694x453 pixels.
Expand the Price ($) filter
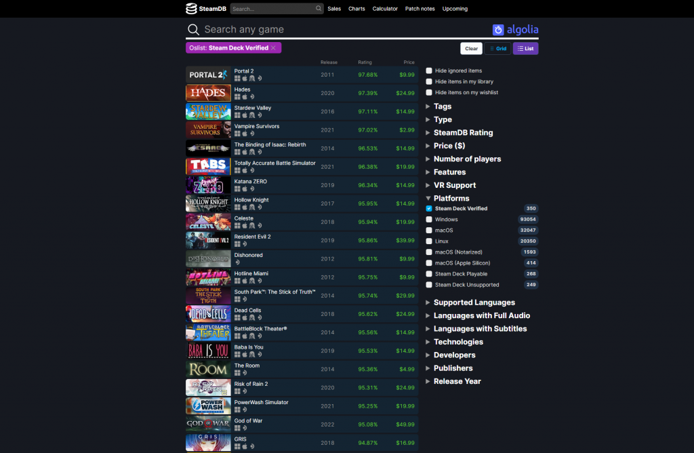pyautogui.click(x=445, y=146)
